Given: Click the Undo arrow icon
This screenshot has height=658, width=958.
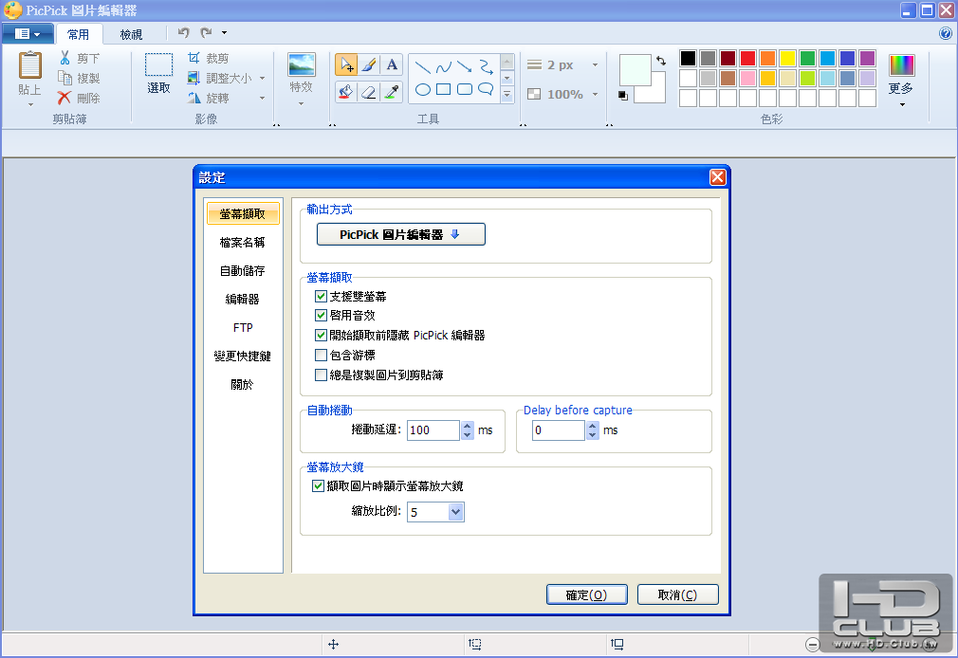Looking at the screenshot, I should [183, 32].
